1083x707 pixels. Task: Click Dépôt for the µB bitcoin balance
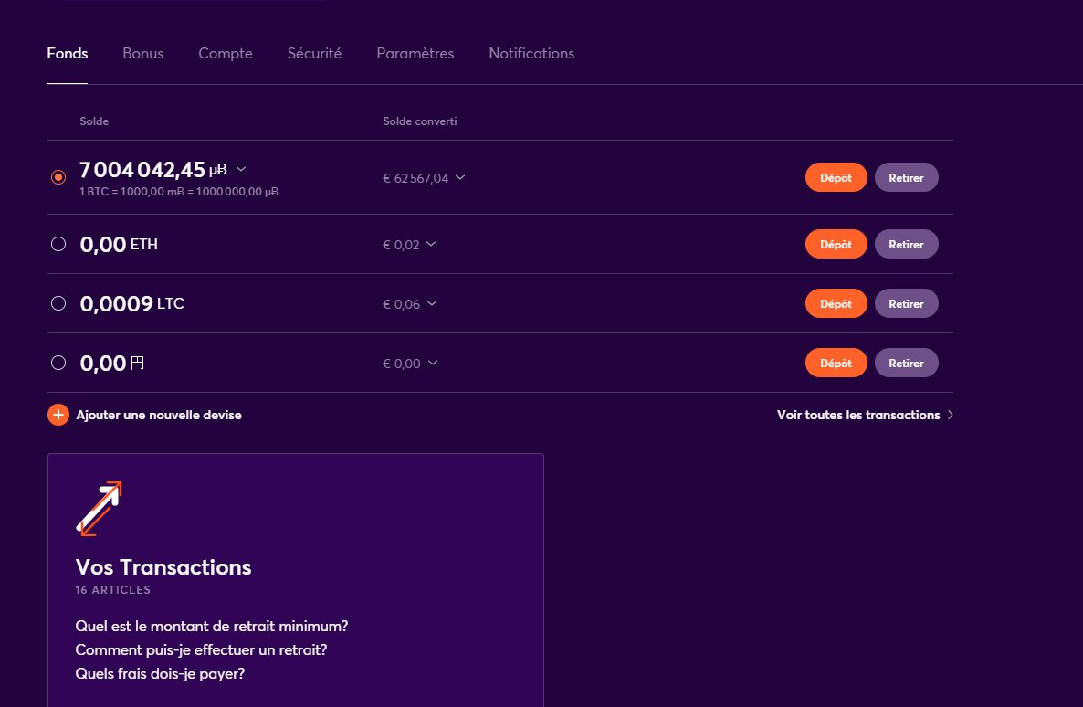click(x=836, y=177)
